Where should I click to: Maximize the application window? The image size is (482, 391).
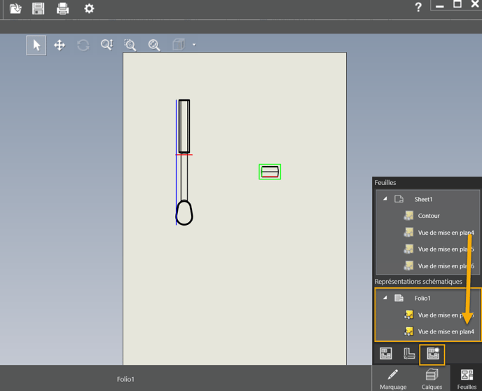tap(457, 4)
